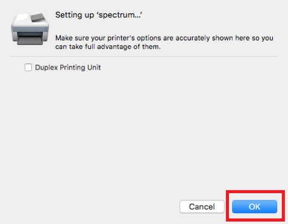Click the 'Setting up spectrum...' title
The height and width of the screenshot is (224, 288).
point(99,15)
